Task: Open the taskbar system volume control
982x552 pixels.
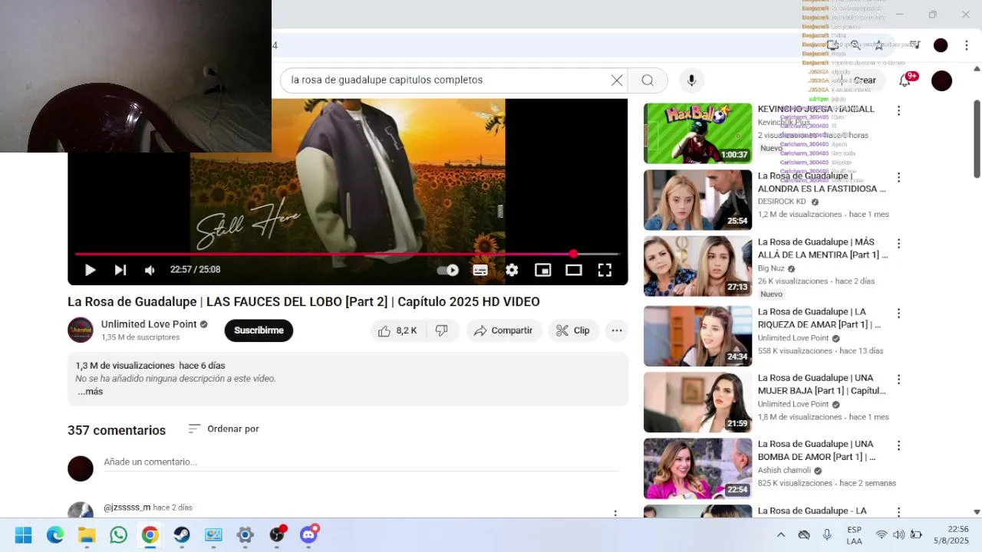Action: tap(898, 534)
